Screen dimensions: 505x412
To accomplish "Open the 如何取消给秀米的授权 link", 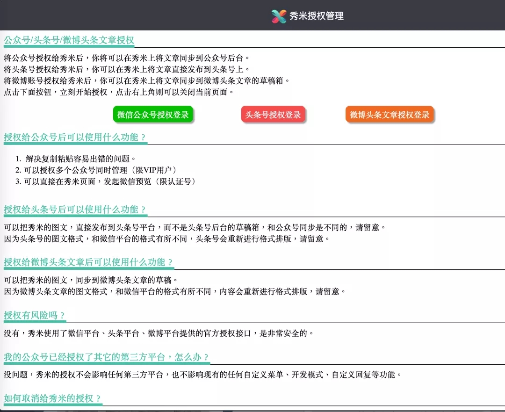I will pyautogui.click(x=53, y=400).
